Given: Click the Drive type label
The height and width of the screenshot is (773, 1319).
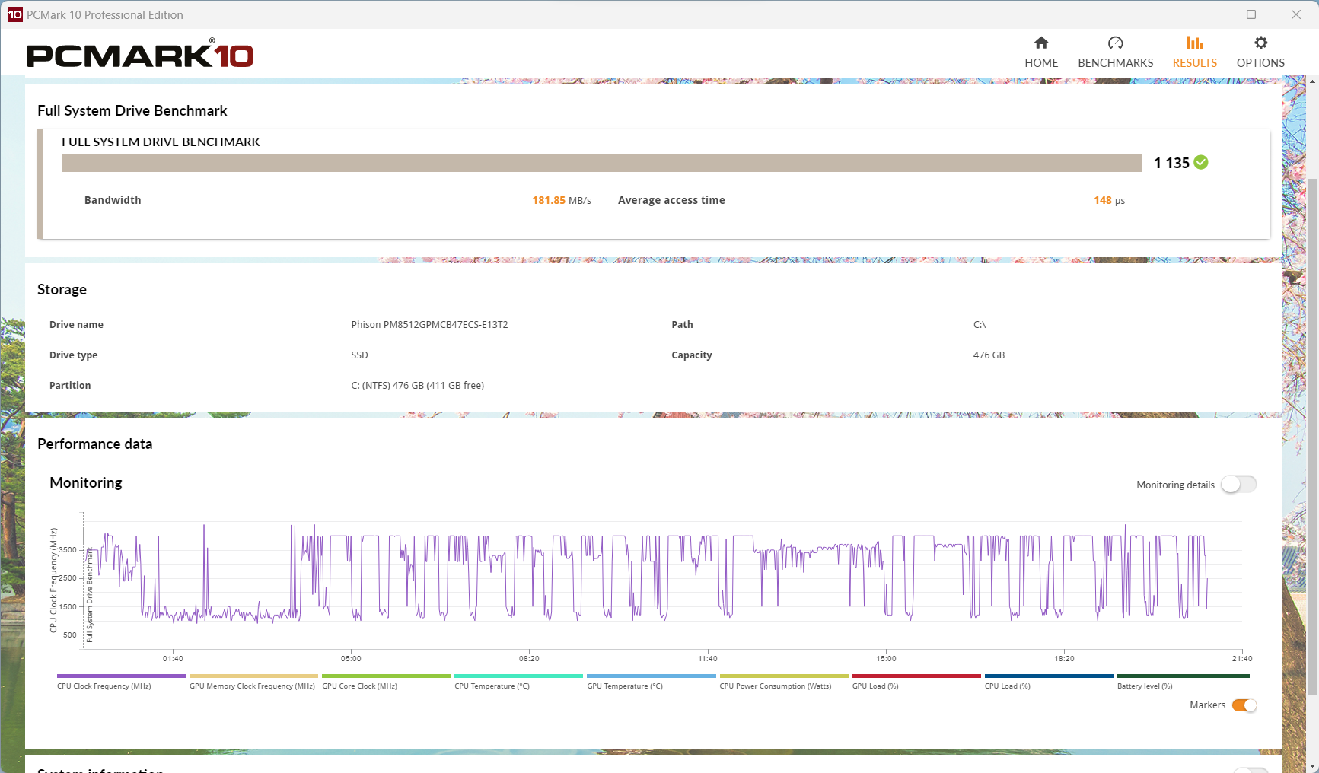Looking at the screenshot, I should [73, 355].
